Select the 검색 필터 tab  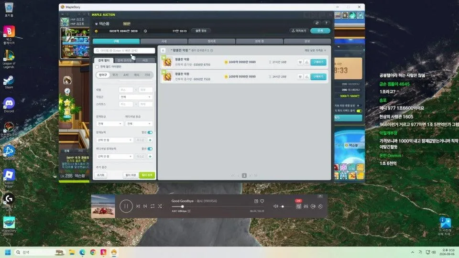click(x=104, y=60)
